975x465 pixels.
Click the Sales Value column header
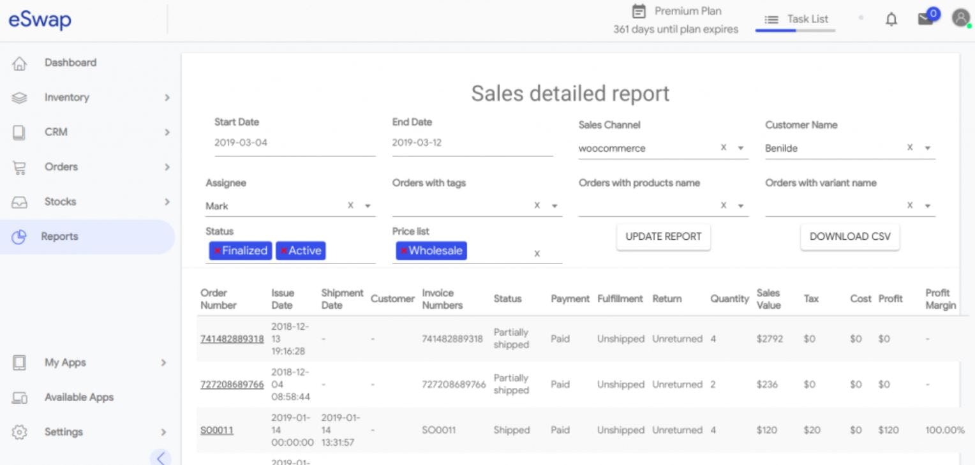769,299
